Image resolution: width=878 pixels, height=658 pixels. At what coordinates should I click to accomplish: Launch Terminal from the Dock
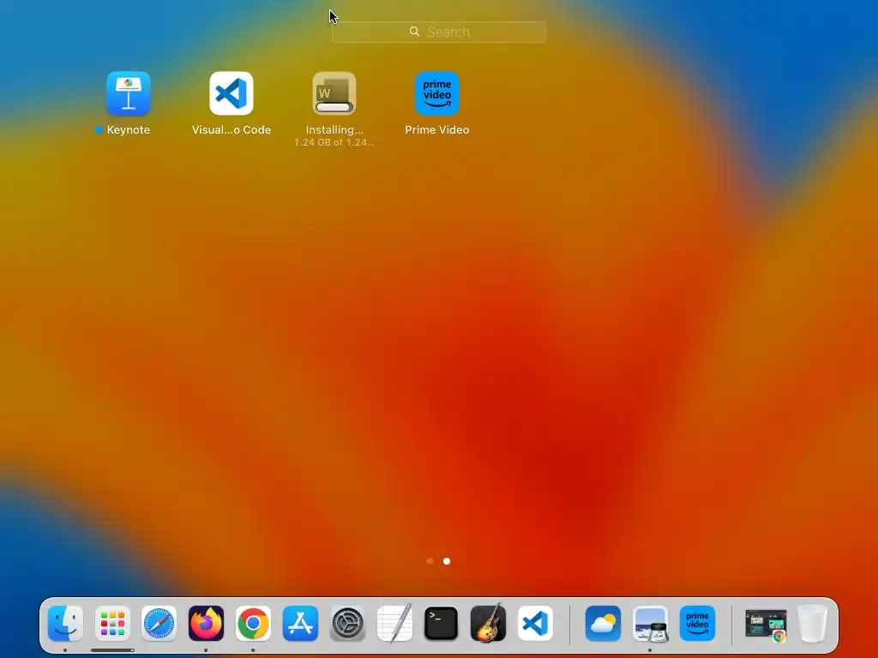[442, 624]
